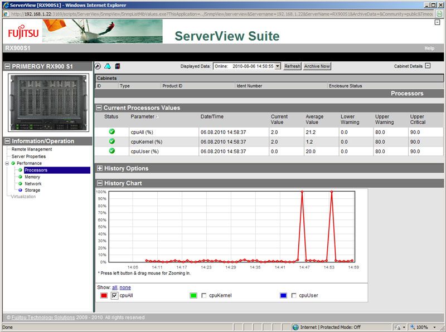
Task: Open the Help link
Action: pos(429,48)
